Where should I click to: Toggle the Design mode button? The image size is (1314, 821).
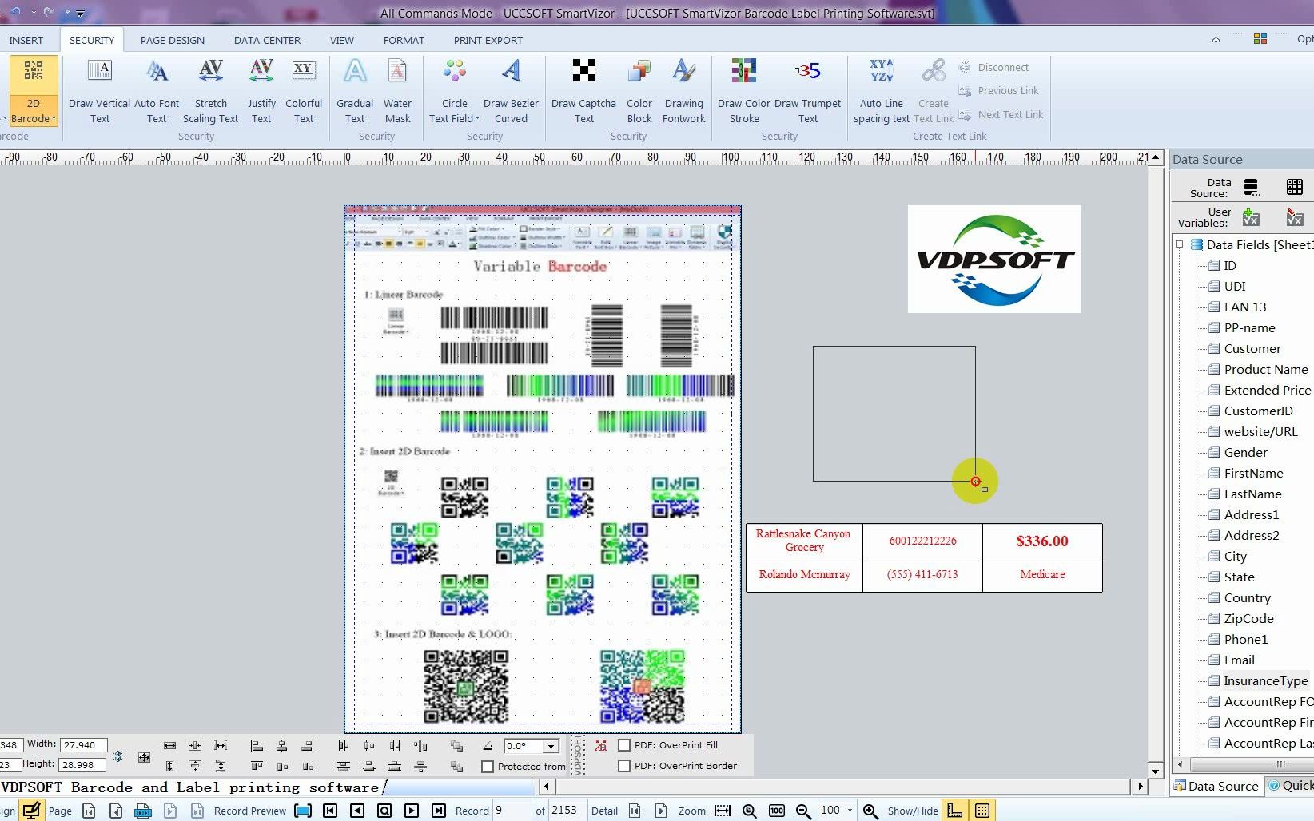click(31, 811)
